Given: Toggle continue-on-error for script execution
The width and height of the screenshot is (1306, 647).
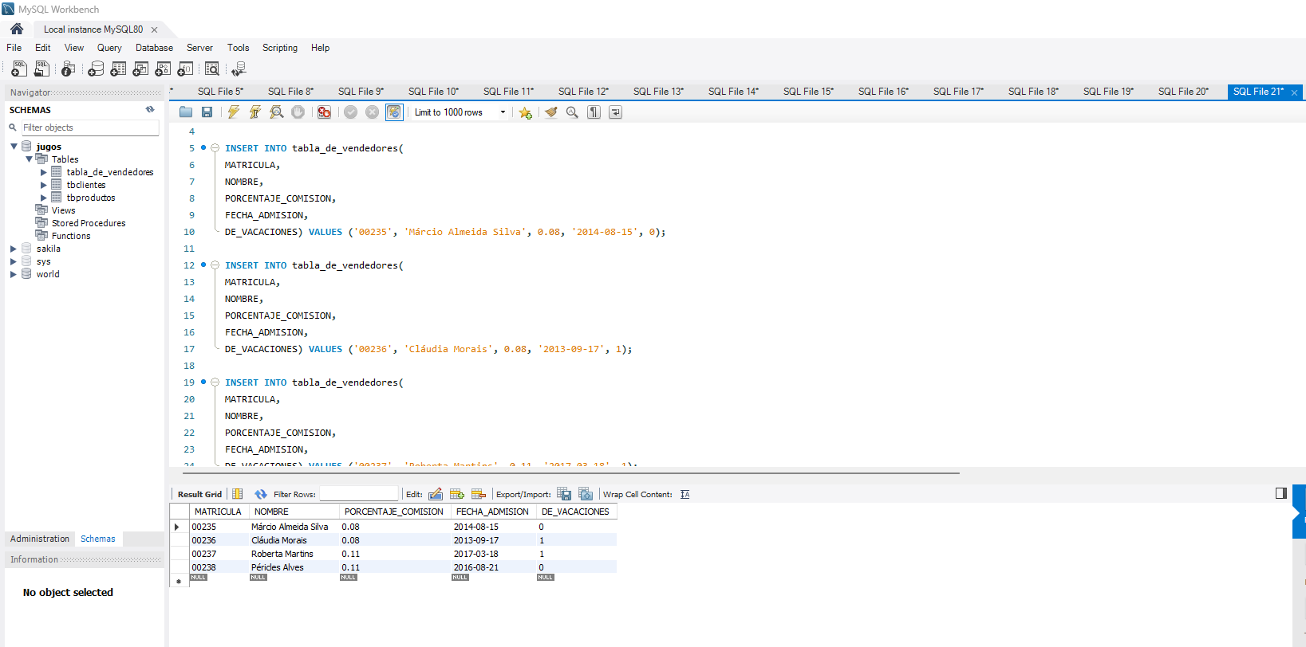Looking at the screenshot, I should [x=324, y=112].
